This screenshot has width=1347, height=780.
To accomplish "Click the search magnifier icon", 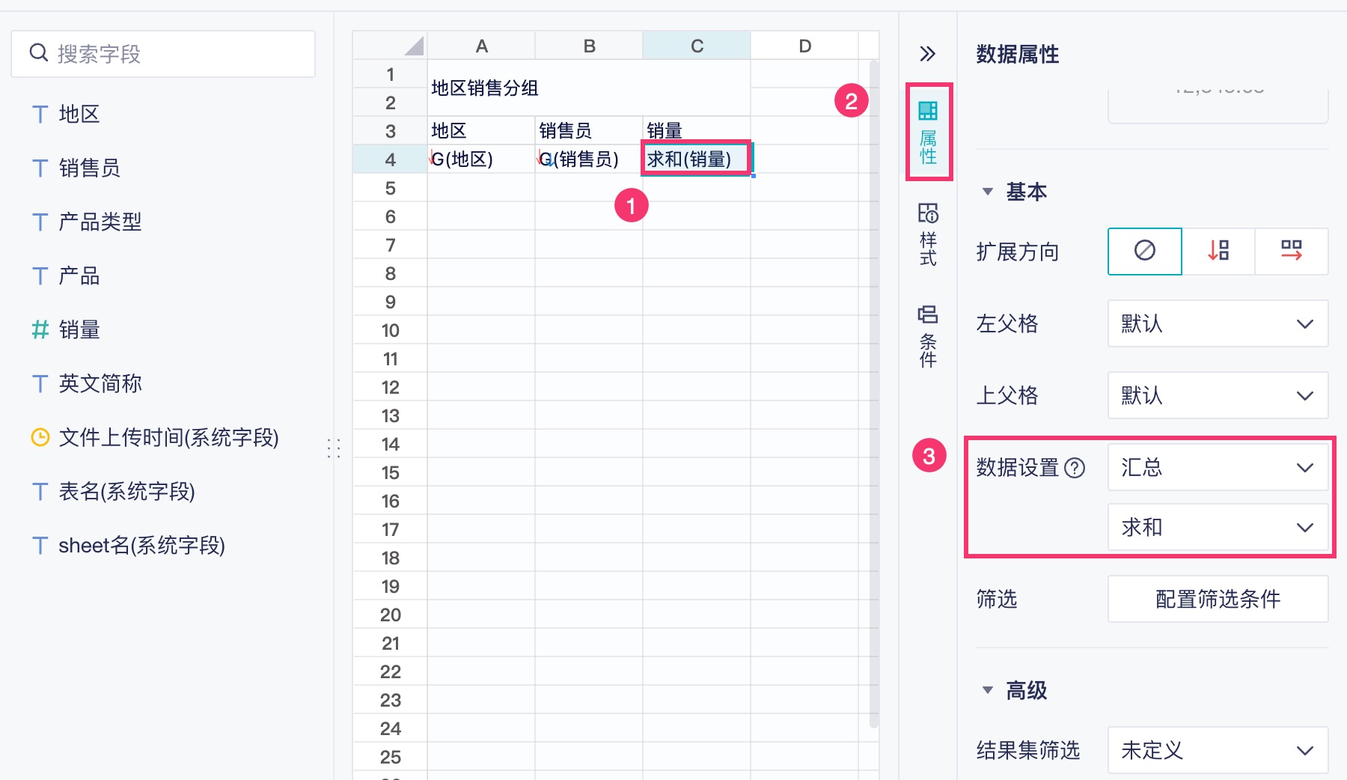I will [39, 53].
